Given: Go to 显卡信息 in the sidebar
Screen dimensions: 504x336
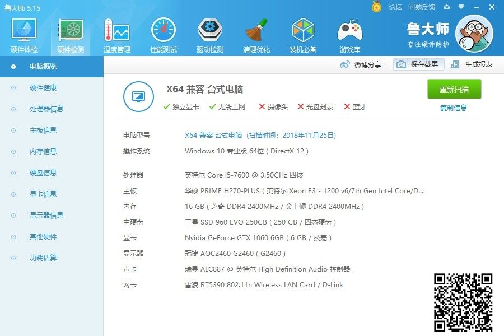Looking at the screenshot, I should [x=43, y=194].
